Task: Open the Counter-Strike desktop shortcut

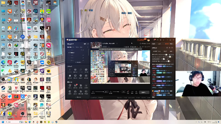Action: click(3, 114)
